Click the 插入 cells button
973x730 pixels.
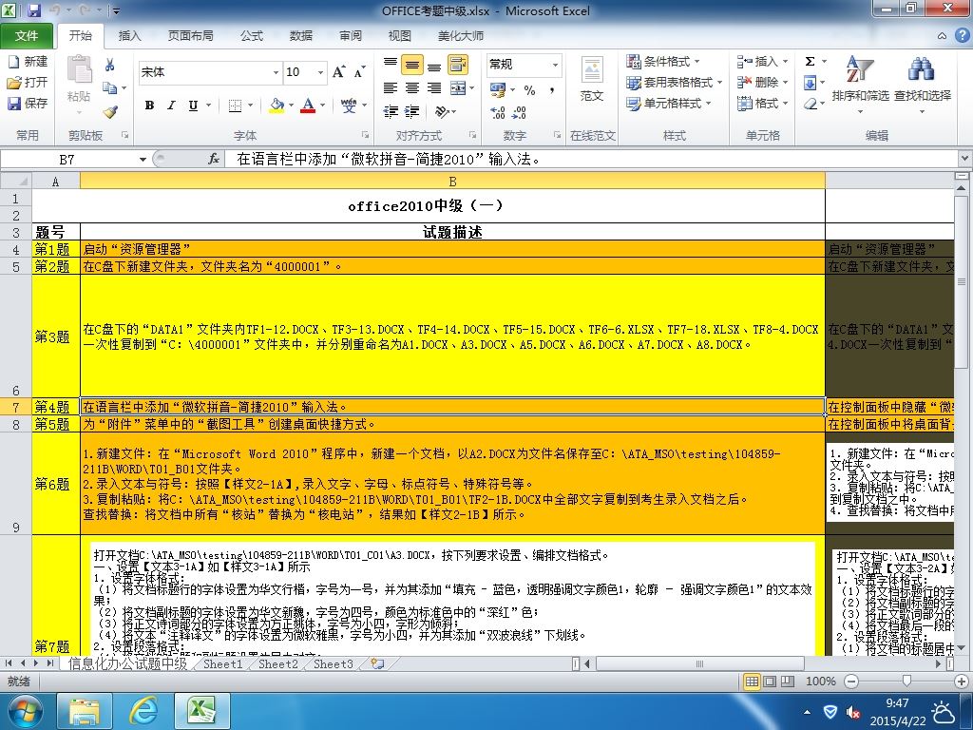point(762,62)
